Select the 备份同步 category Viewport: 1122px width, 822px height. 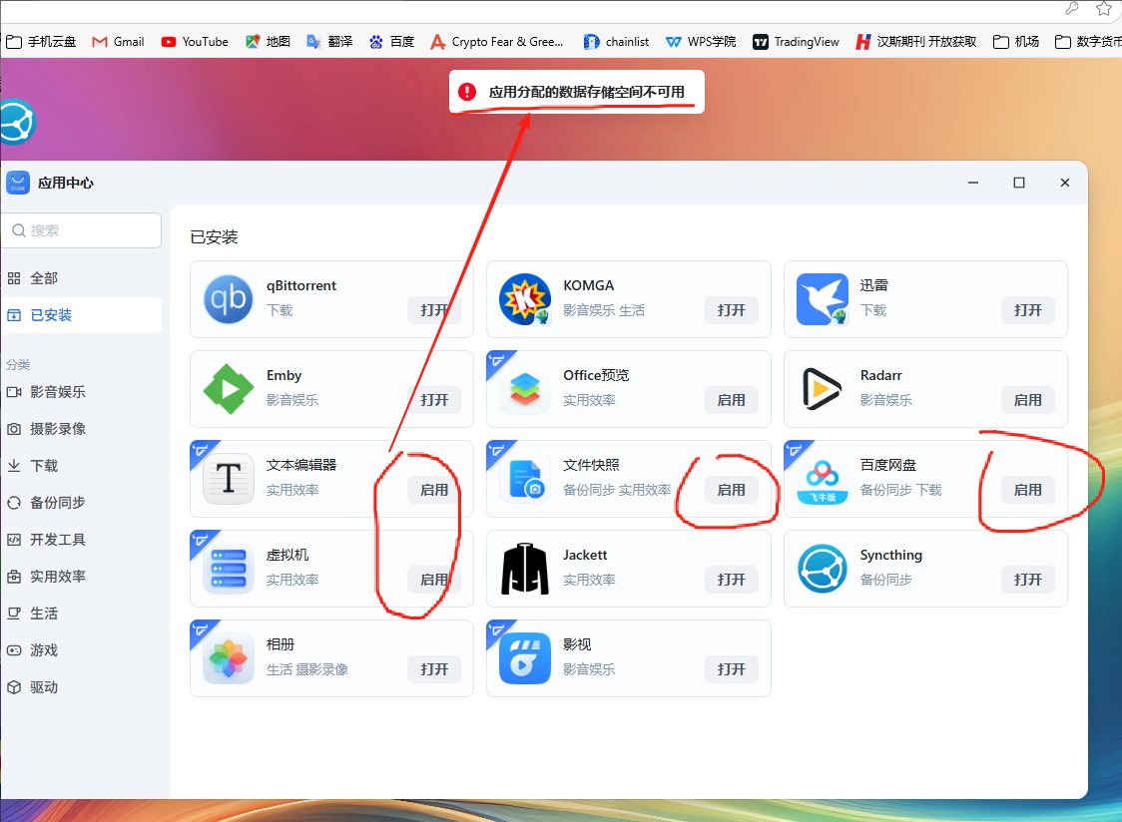click(81, 502)
